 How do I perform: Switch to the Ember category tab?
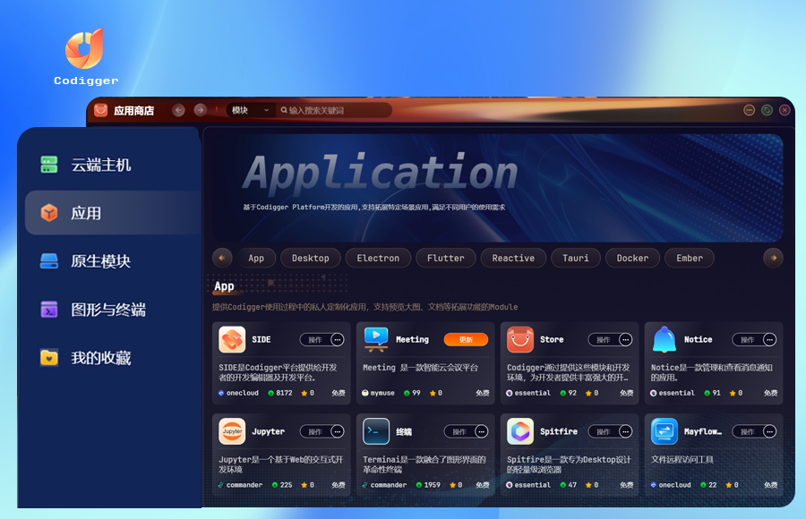pos(690,258)
